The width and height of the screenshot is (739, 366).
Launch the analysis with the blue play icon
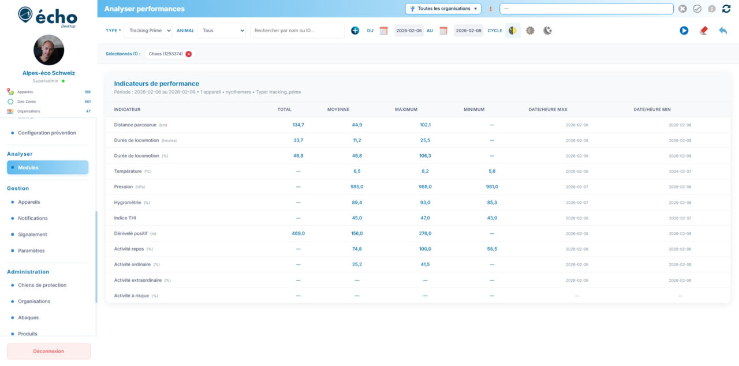(x=684, y=31)
